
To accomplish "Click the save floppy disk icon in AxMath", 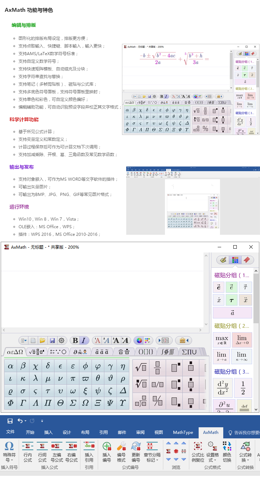I will pos(52,340).
